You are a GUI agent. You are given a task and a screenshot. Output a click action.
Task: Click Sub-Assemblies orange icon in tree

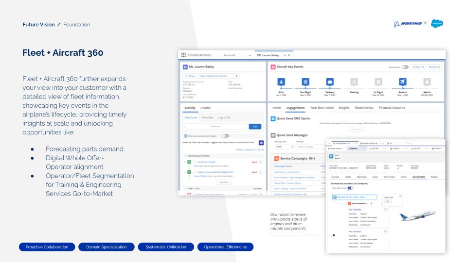[349, 203]
